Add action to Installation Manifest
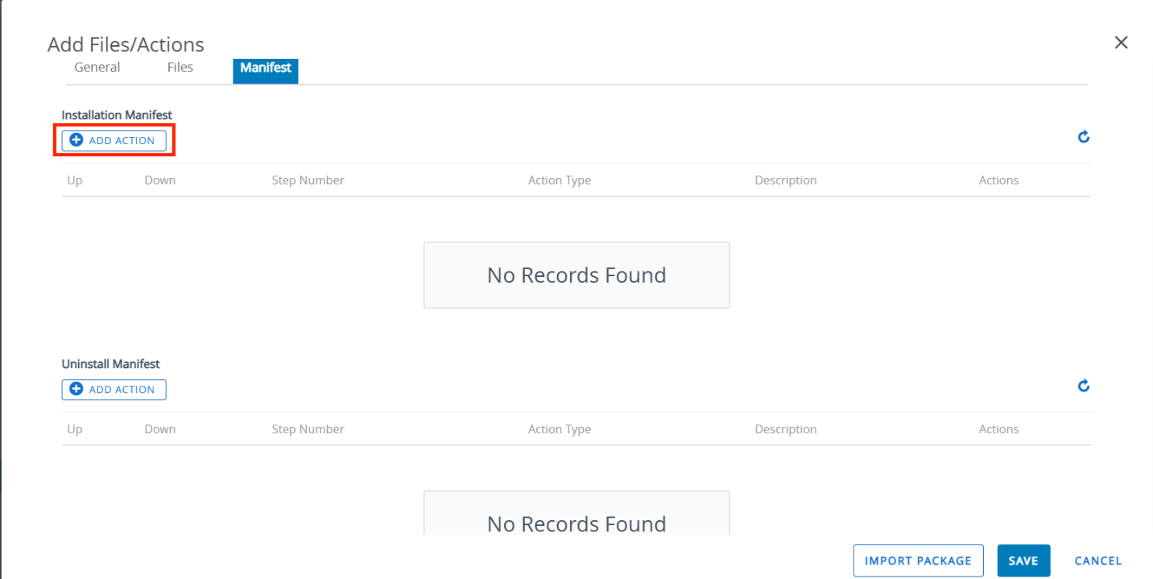Screen dimensions: 1153x579 pyautogui.click(x=114, y=140)
